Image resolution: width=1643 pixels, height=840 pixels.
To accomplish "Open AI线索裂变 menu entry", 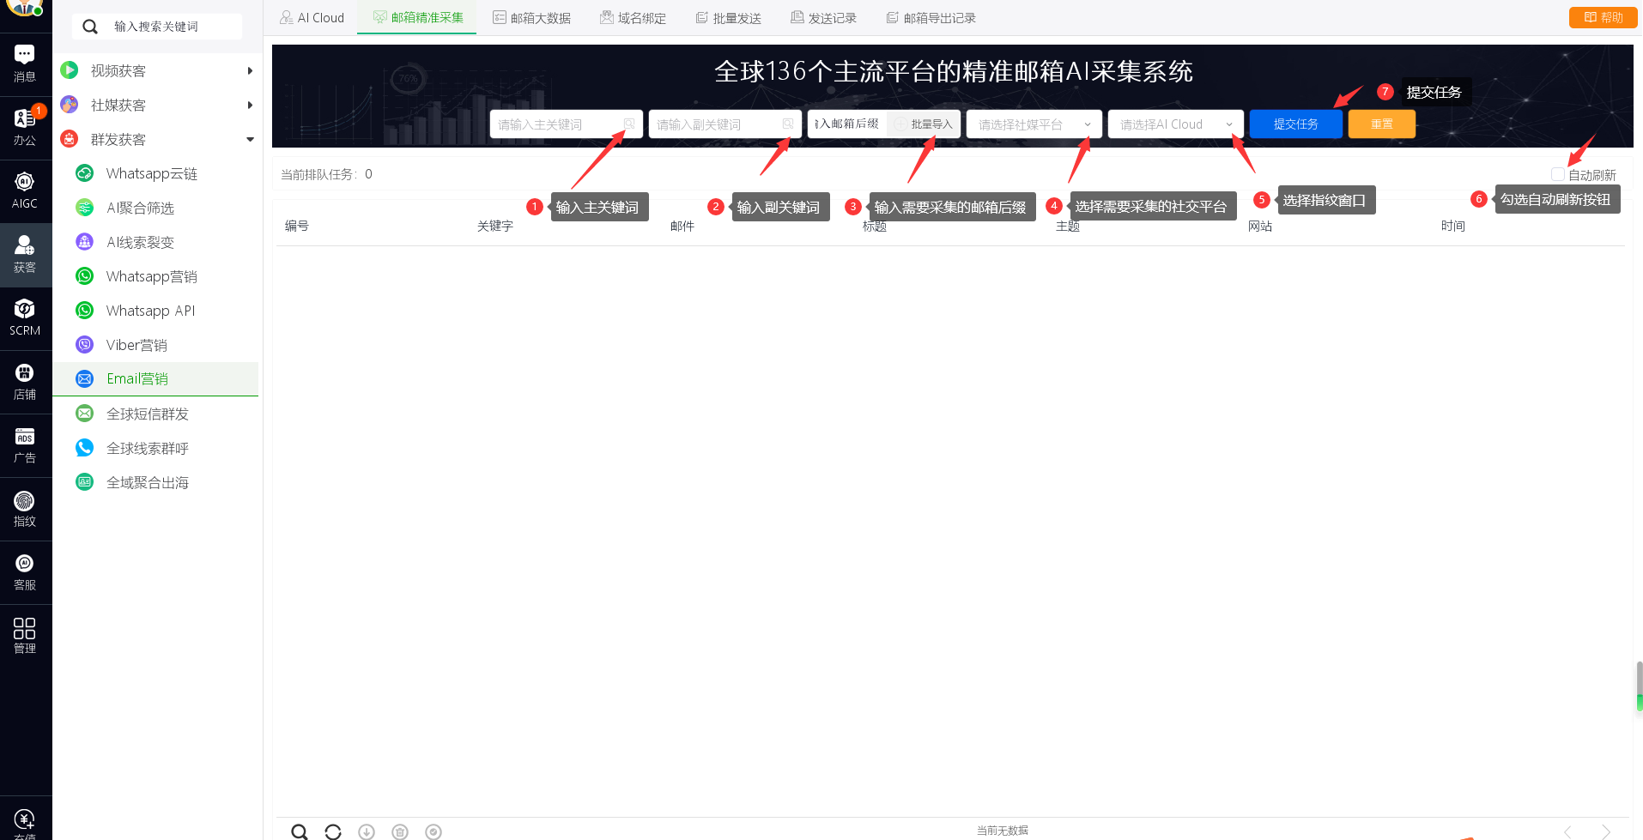I will coord(155,242).
